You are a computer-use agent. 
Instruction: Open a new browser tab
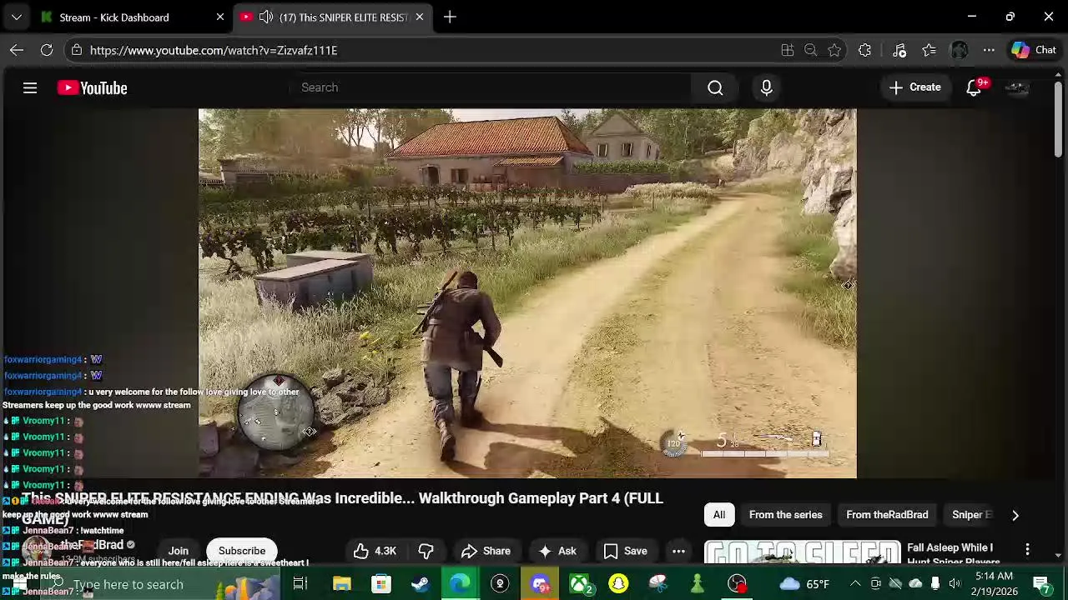(x=450, y=17)
